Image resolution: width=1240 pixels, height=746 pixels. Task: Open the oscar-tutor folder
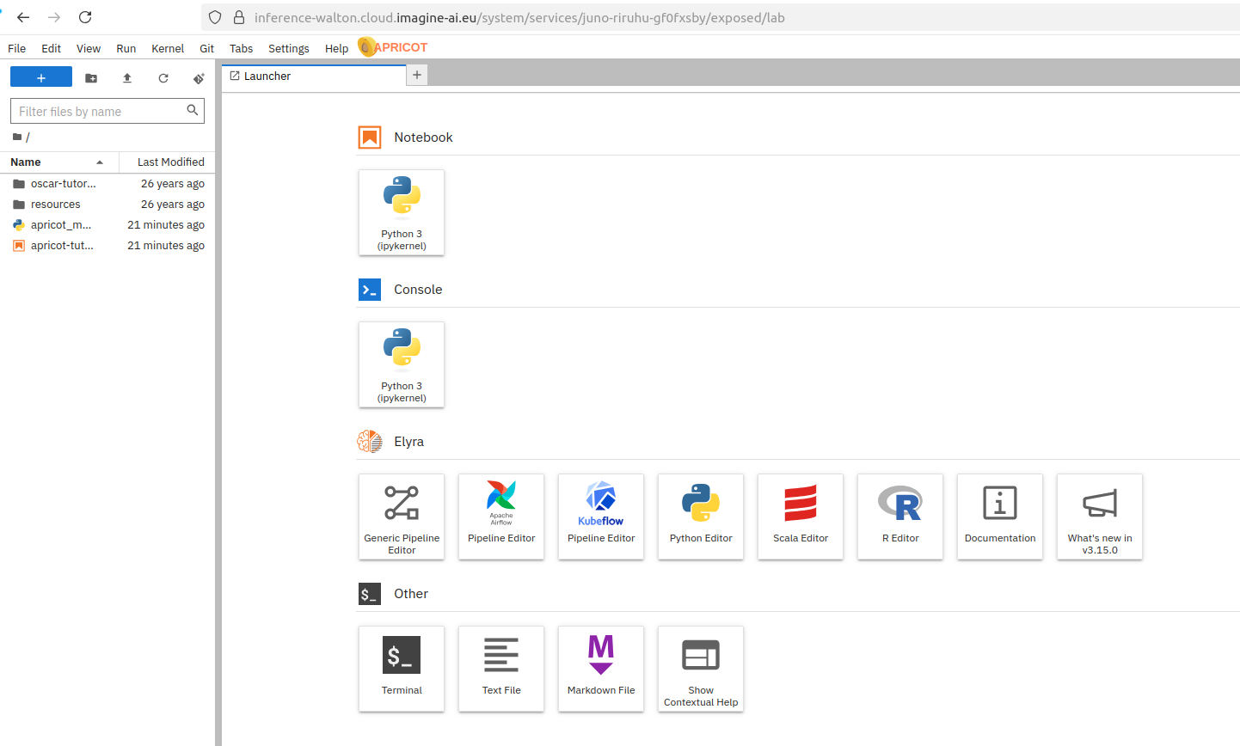coord(63,184)
